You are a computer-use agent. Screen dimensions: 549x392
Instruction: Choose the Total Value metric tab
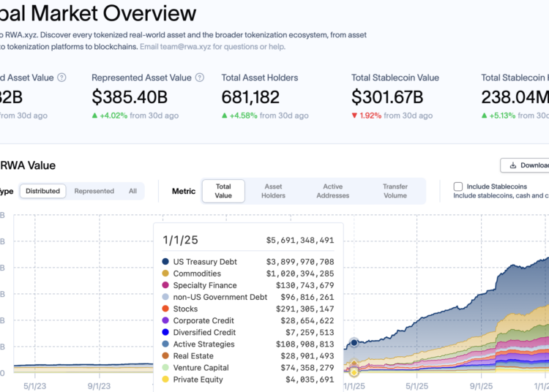point(223,191)
